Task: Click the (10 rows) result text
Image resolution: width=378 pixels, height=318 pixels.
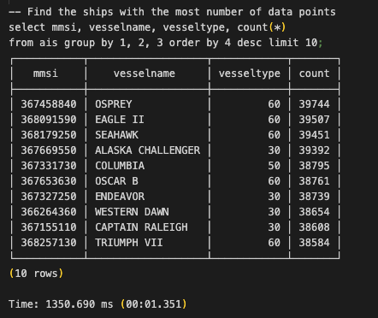Action: 36,274
